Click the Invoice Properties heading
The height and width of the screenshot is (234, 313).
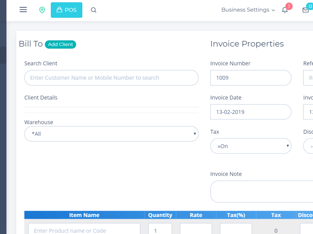pos(247,44)
